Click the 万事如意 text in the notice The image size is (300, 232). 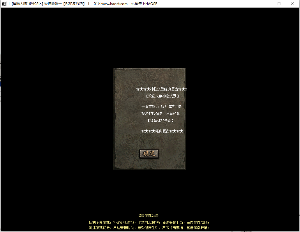click(x=173, y=114)
